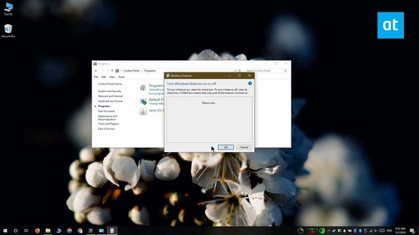The height and width of the screenshot is (235, 419).
Task: Show hidden system tray icons
Action: pyautogui.click(x=329, y=230)
